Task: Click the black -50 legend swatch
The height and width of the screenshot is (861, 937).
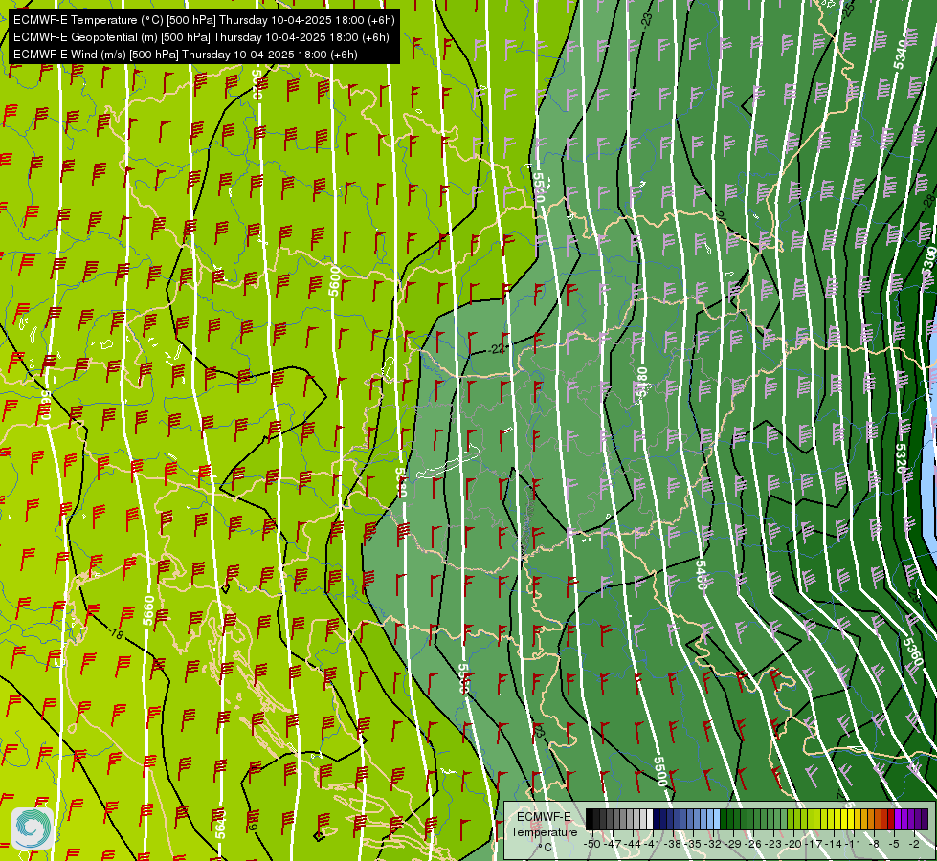Action: click(x=590, y=819)
